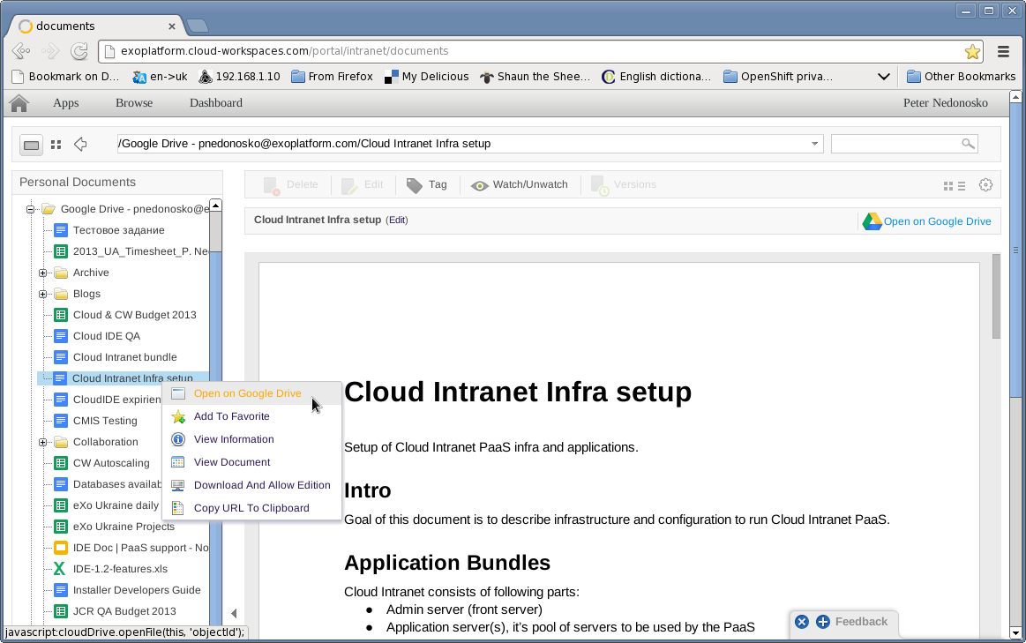Viewport: 1026px width, 643px height.
Task: Open the Feedback button
Action: click(x=861, y=622)
